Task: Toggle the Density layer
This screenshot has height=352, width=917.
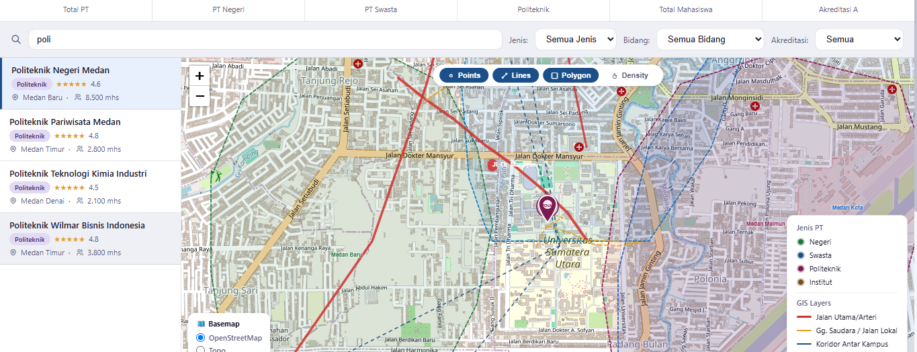Action: (629, 75)
